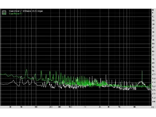Click the spectrum graph icon in the legend

(x=4, y=12)
